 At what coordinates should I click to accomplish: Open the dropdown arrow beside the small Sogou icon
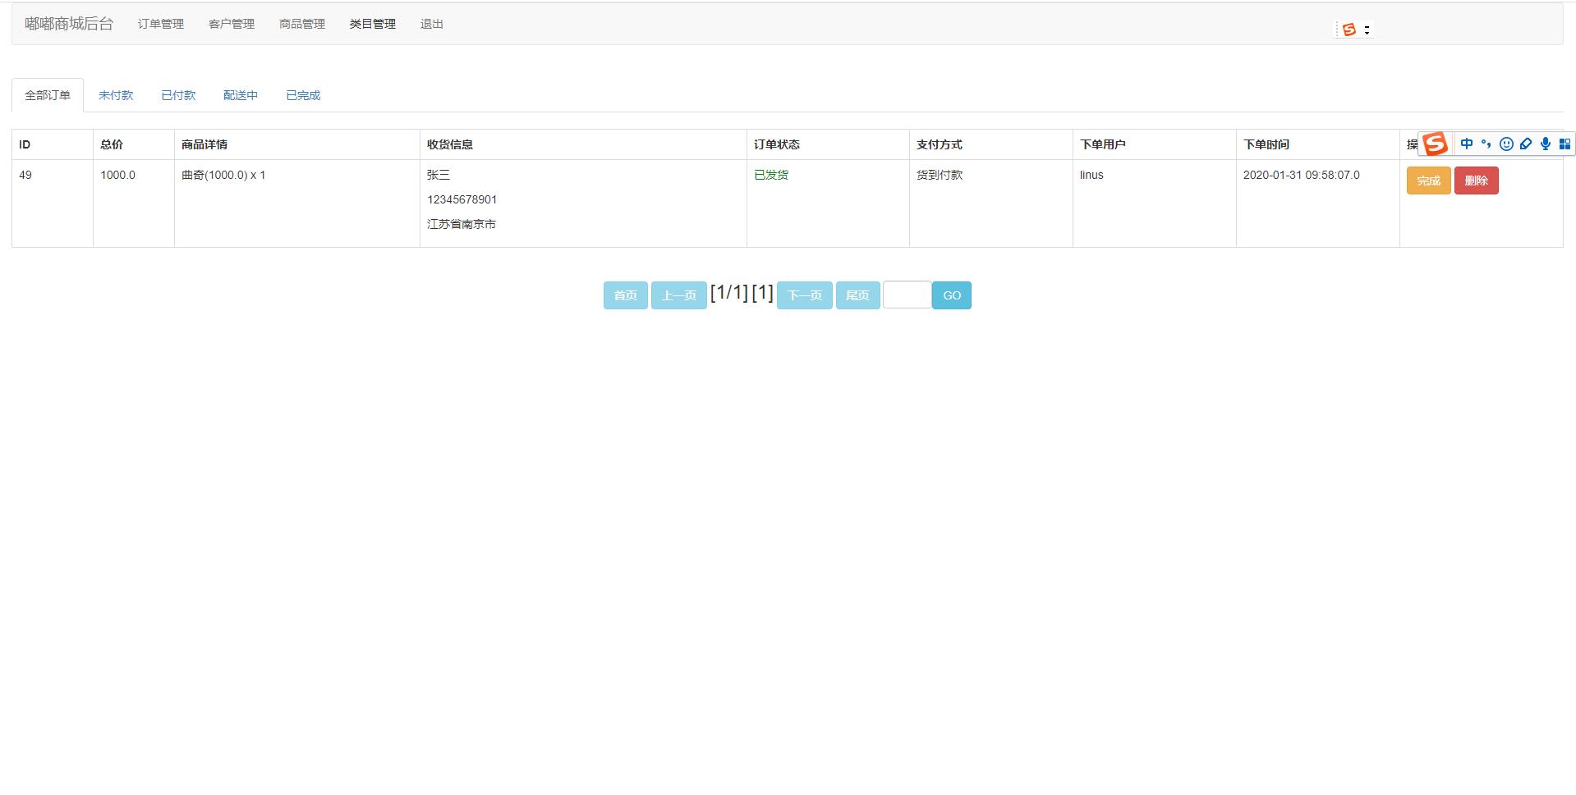[x=1367, y=30]
